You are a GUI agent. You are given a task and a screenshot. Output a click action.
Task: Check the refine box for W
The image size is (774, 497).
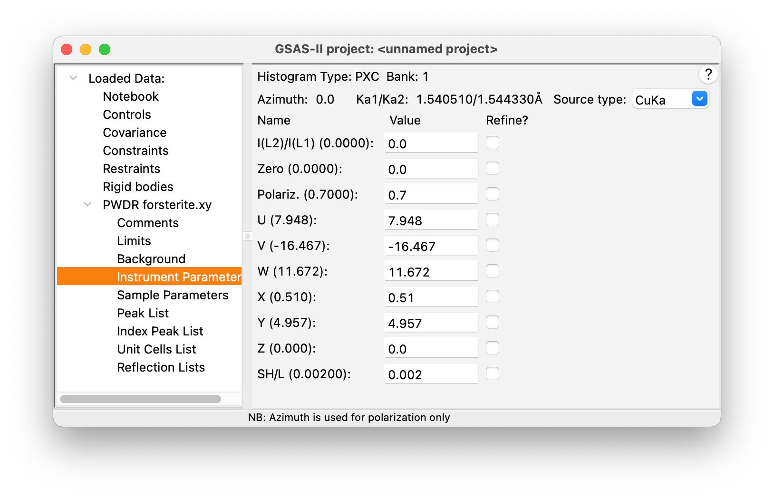tap(493, 271)
